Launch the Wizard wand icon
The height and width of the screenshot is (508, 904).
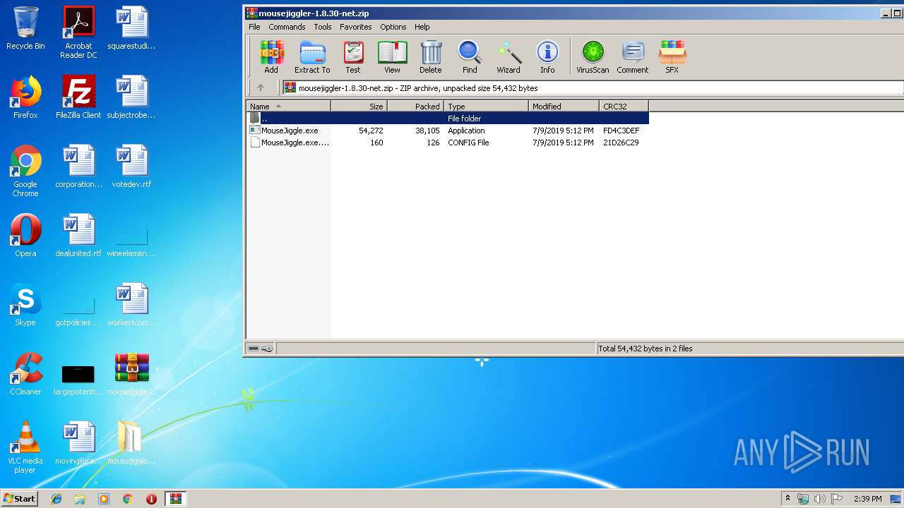click(x=509, y=56)
